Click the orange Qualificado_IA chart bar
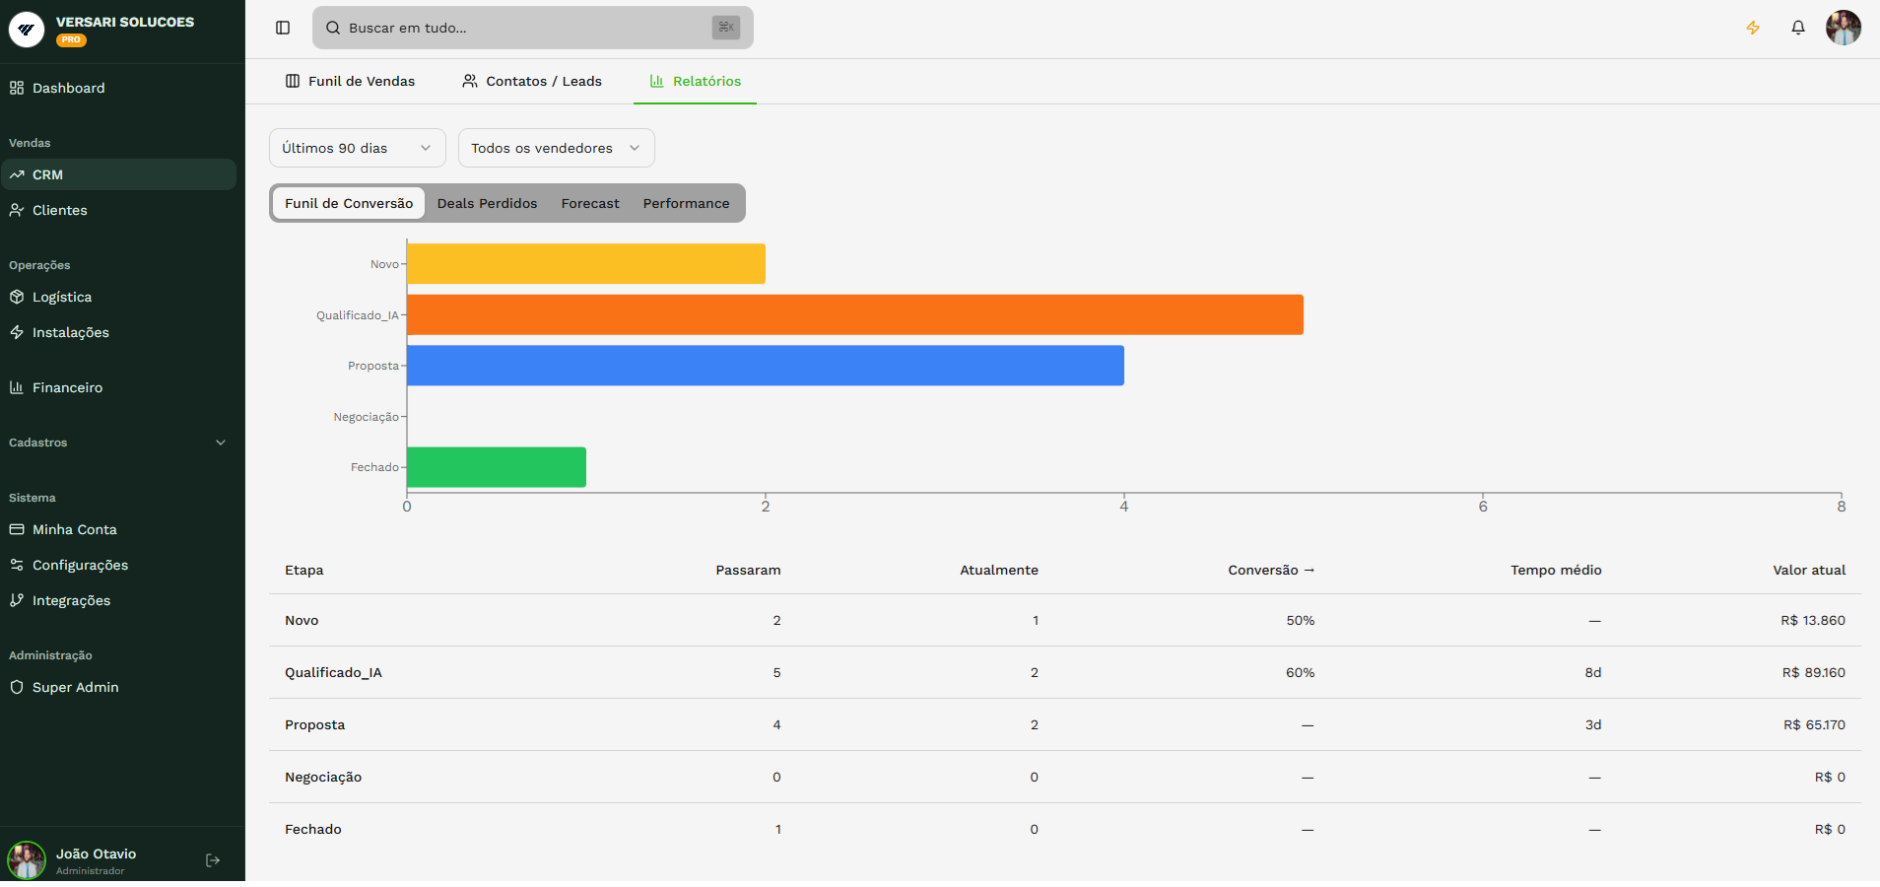Viewport: 1880px width, 887px height. click(x=854, y=314)
